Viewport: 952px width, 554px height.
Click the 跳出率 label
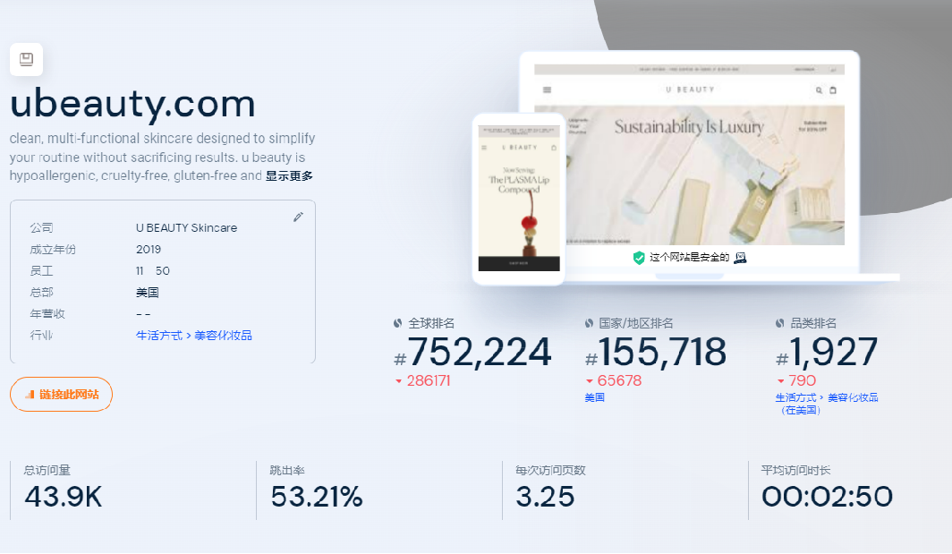pyautogui.click(x=287, y=470)
